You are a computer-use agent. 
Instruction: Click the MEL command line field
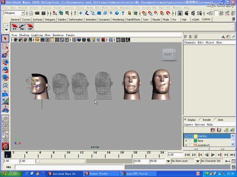click(x=69, y=167)
